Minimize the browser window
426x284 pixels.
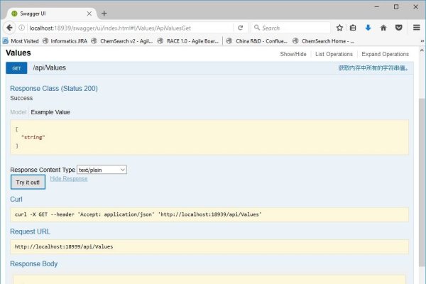click(x=376, y=7)
